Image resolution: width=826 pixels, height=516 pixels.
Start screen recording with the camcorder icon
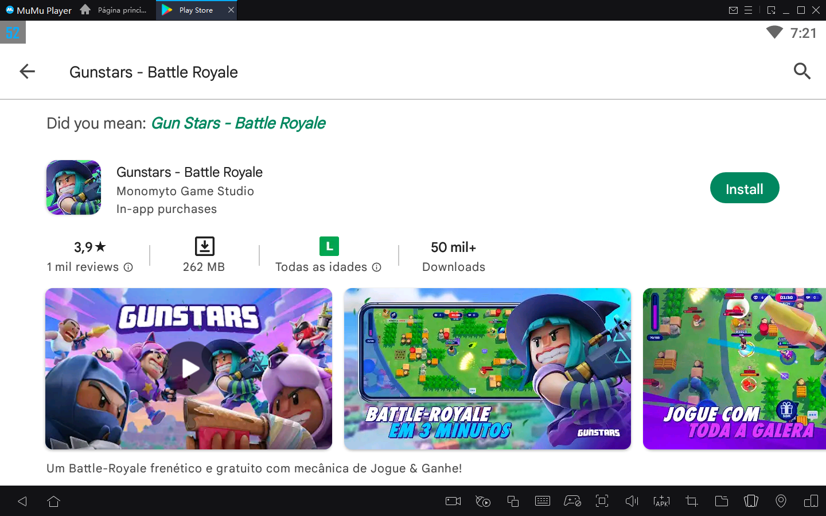pos(453,501)
